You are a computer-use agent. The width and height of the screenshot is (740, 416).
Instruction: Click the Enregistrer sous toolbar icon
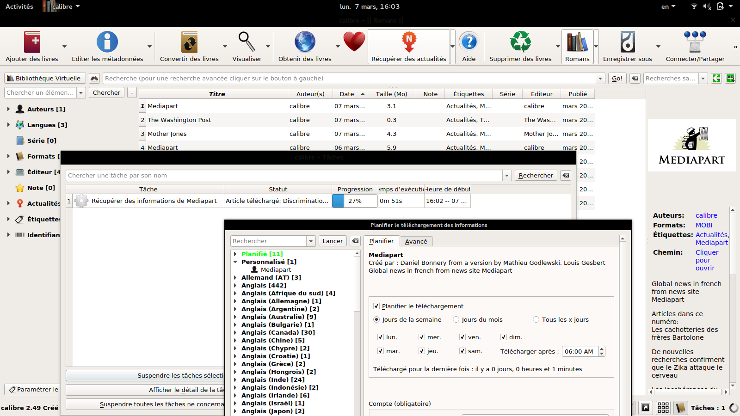tap(628, 42)
